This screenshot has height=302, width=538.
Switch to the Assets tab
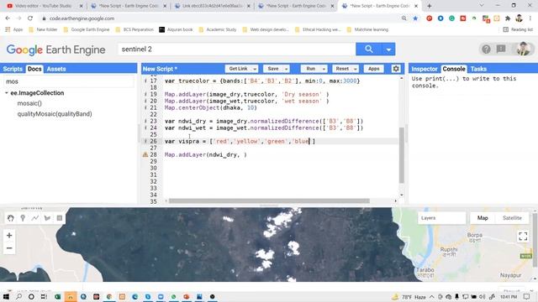(56, 69)
